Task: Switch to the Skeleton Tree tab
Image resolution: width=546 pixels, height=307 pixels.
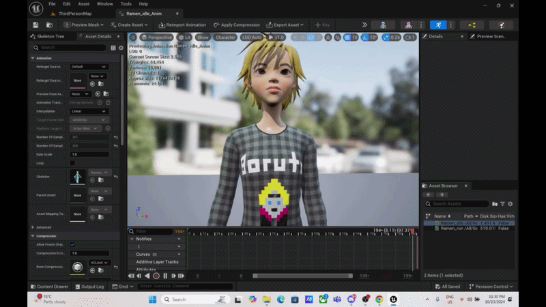Action: click(x=47, y=36)
